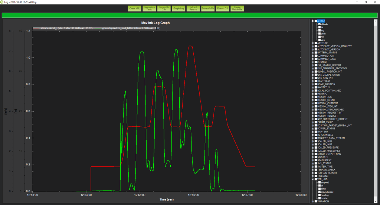Expand the ATTITUDE tree node
This screenshot has height=205, width=380.
tap(312, 43)
